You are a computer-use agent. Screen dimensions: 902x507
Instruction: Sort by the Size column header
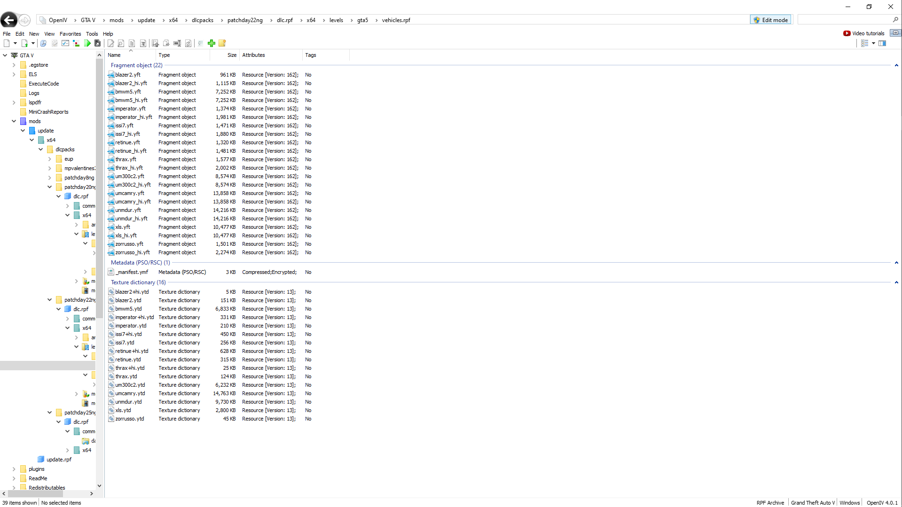tap(225, 55)
